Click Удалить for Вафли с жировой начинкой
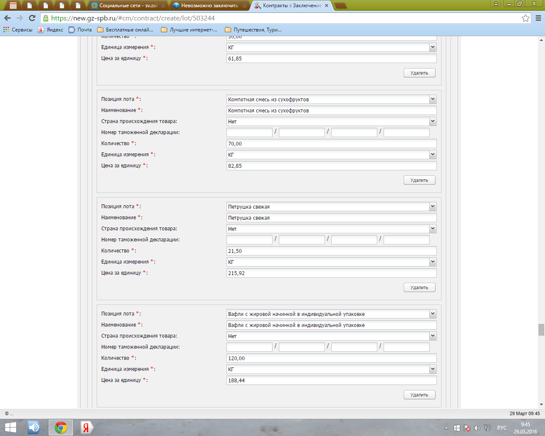The height and width of the screenshot is (436, 545). pos(419,395)
